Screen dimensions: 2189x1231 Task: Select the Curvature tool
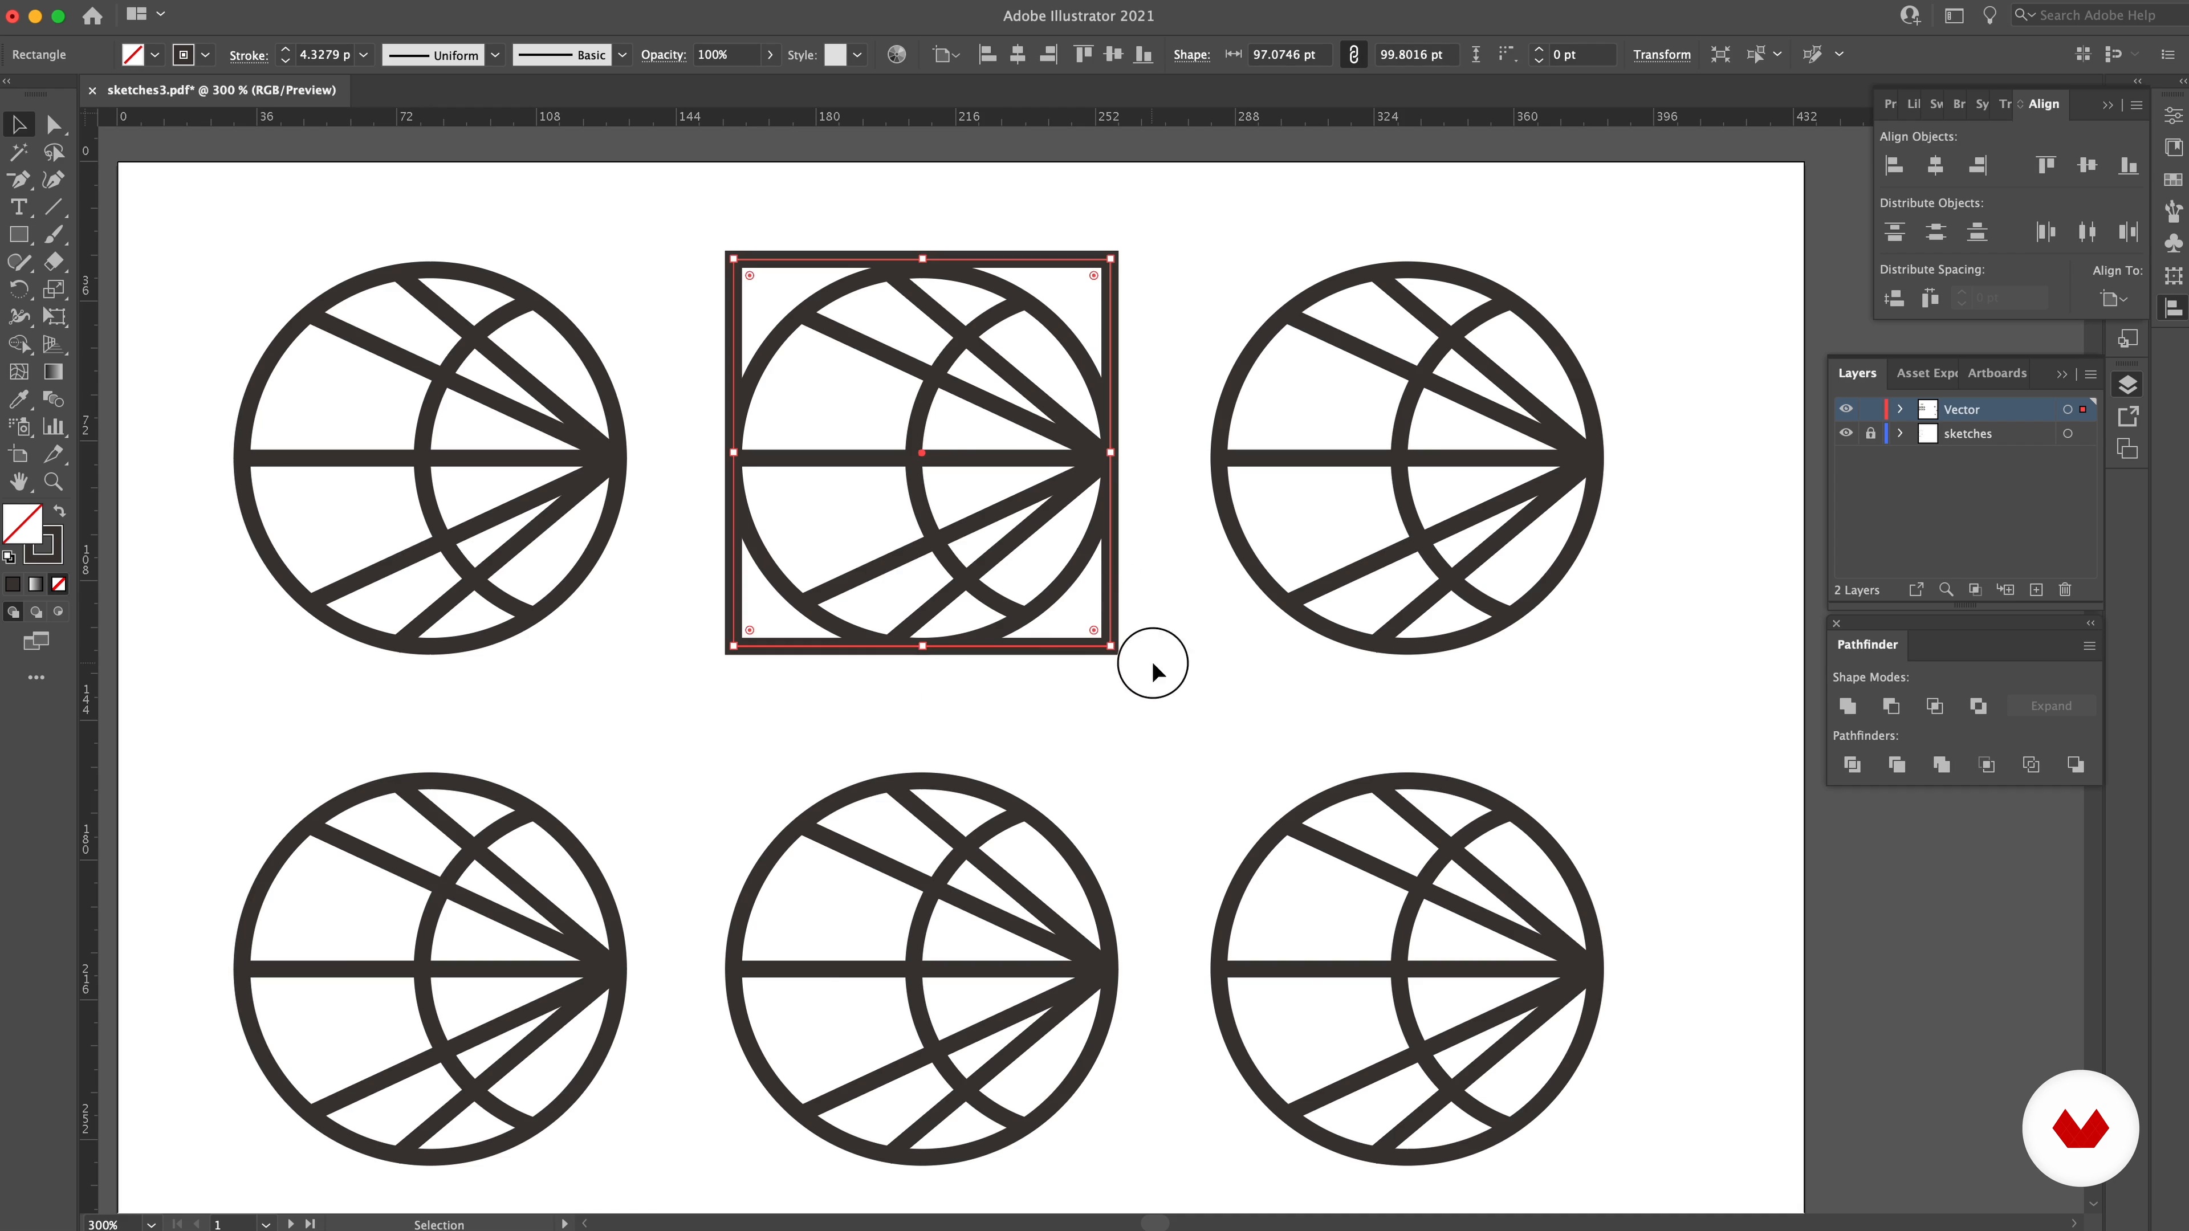pyautogui.click(x=54, y=180)
